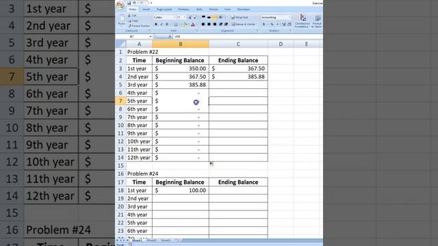Align text left
Image resolution: width=438 pixels, height=246 pixels.
click(x=203, y=24)
